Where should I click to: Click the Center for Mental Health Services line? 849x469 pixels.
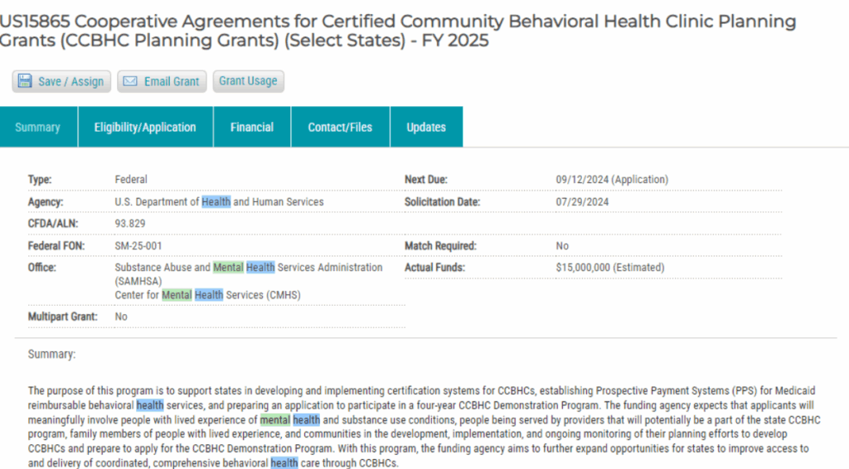click(207, 295)
